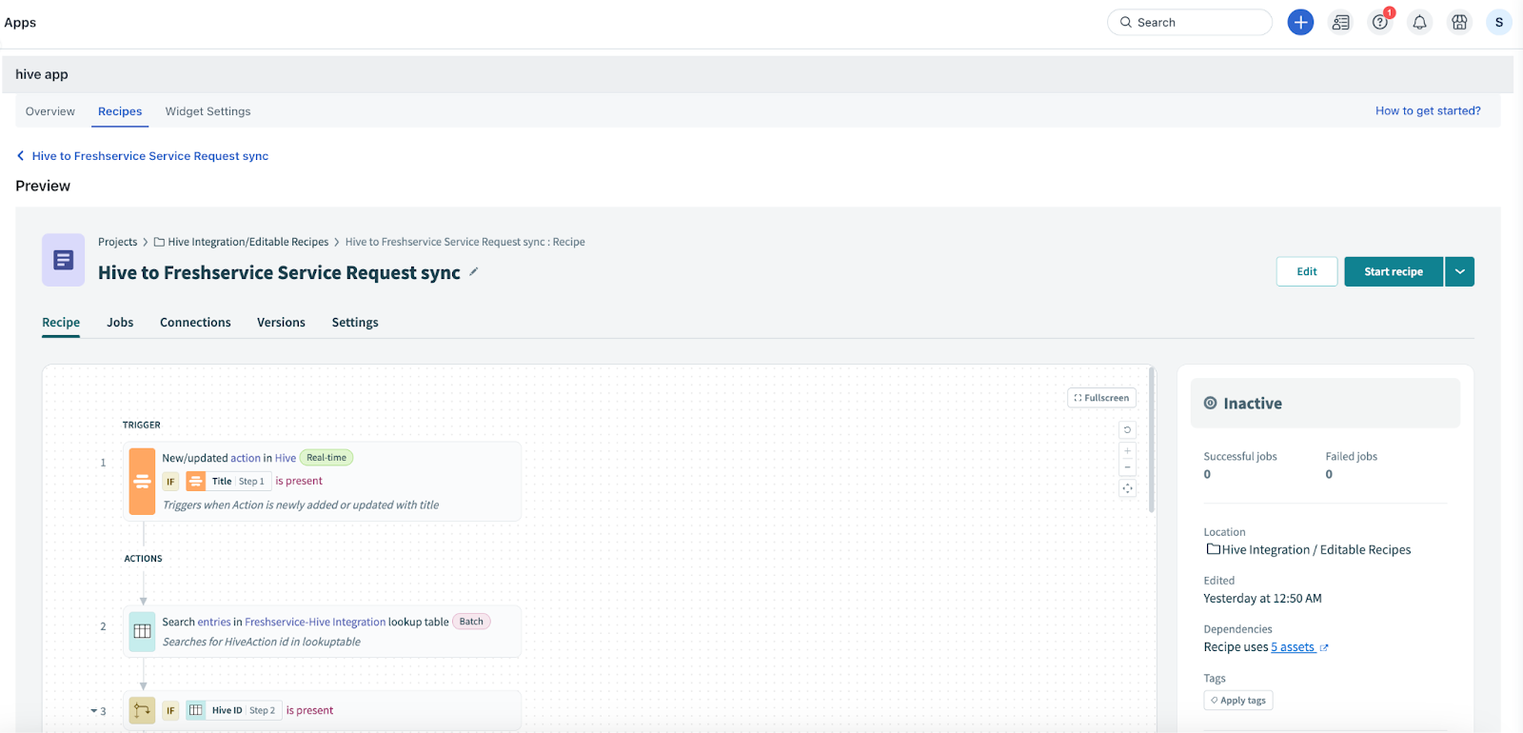Click the Location folder icon
Screen dimensions: 1523x733
point(1214,549)
